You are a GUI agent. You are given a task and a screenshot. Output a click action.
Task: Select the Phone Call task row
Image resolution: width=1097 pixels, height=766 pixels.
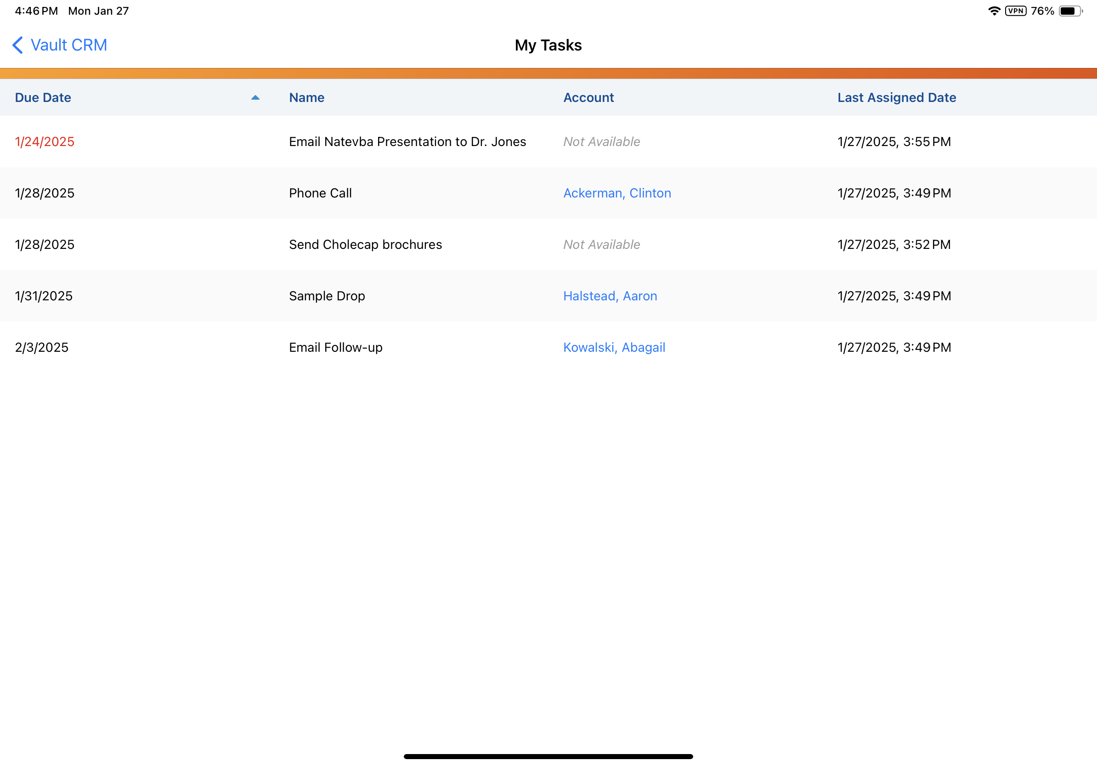pyautogui.click(x=320, y=193)
